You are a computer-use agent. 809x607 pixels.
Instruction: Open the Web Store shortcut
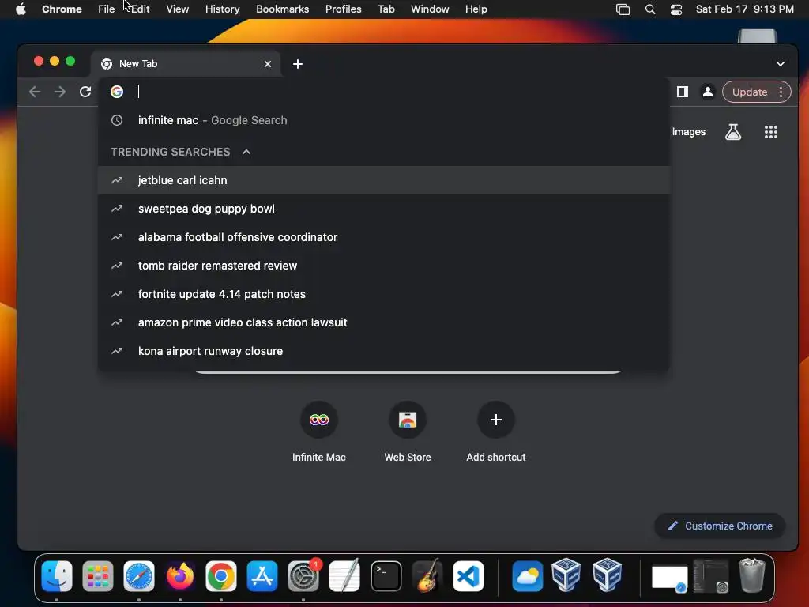(x=407, y=432)
